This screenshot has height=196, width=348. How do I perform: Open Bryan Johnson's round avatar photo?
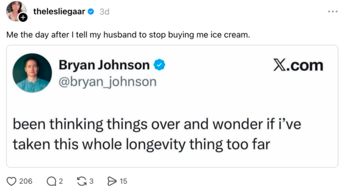32,73
